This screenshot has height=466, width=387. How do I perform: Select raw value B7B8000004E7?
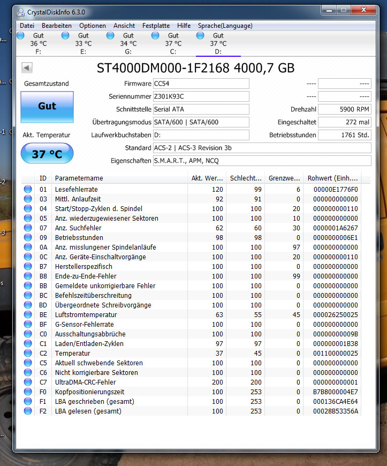pyautogui.click(x=336, y=392)
